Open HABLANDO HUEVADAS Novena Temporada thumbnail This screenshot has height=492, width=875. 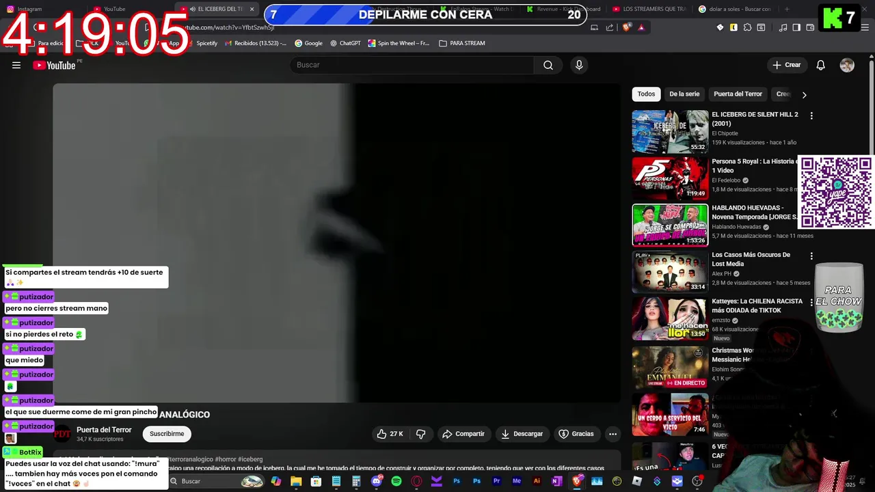(x=670, y=225)
